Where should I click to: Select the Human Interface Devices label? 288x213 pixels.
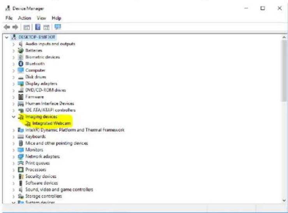pyautogui.click(x=49, y=103)
